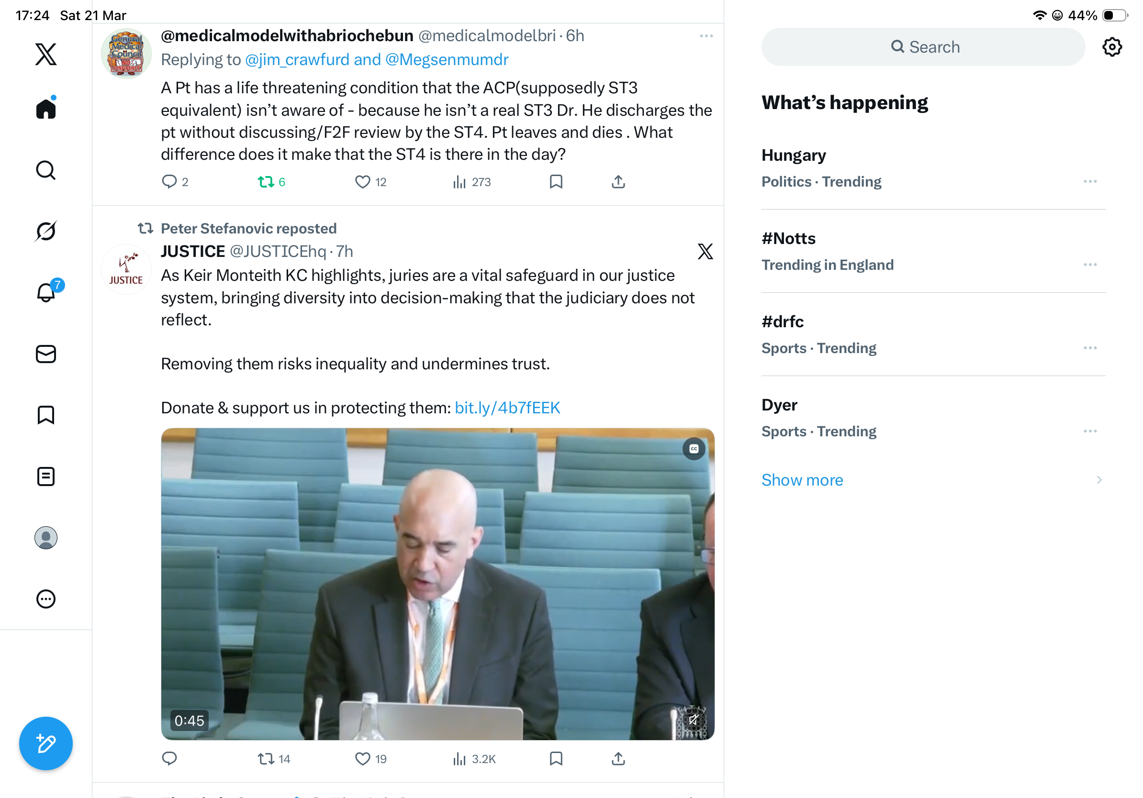Open options for the Hungary trend
The width and height of the screenshot is (1143, 798).
tap(1090, 181)
